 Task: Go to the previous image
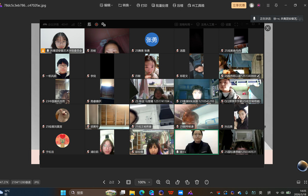(104, 182)
